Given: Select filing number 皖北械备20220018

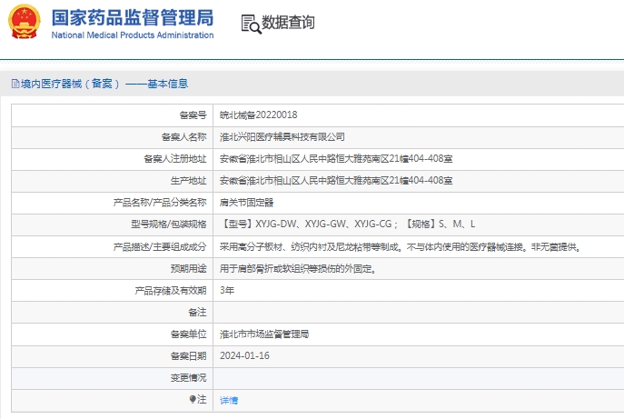Looking at the screenshot, I should point(258,115).
